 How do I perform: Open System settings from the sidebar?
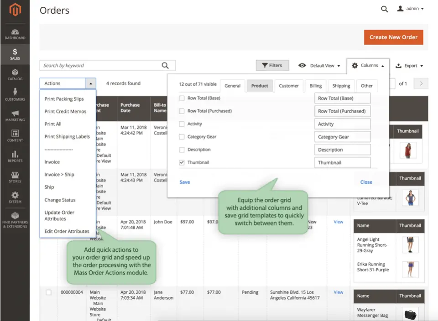click(x=15, y=198)
